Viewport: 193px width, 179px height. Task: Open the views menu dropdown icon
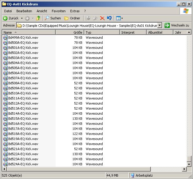(x=119, y=18)
